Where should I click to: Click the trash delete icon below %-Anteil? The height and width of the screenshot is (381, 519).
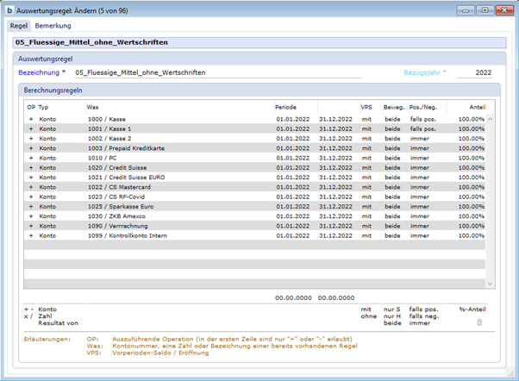coord(479,322)
